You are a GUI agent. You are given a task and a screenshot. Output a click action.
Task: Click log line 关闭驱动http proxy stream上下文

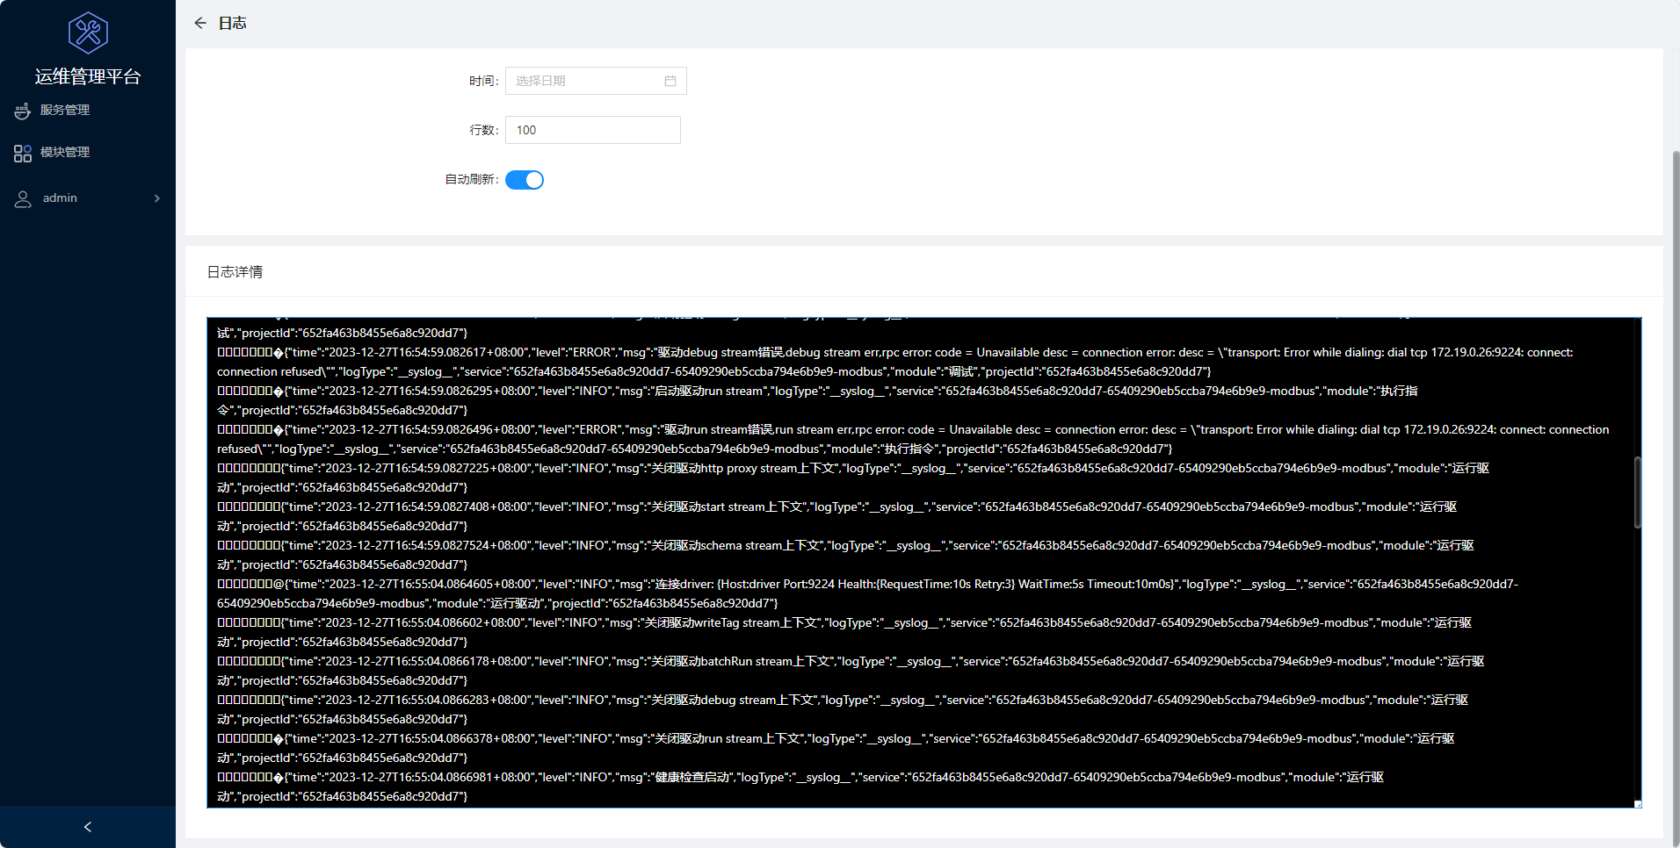tap(853, 478)
